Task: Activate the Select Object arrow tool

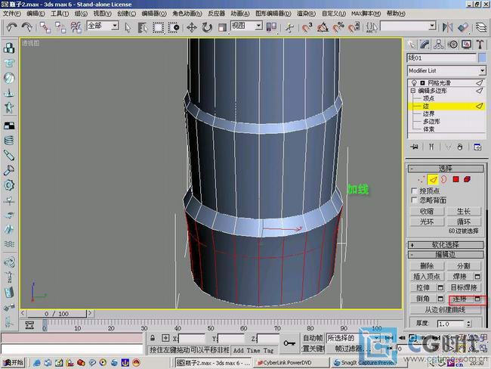Action: click(x=128, y=27)
